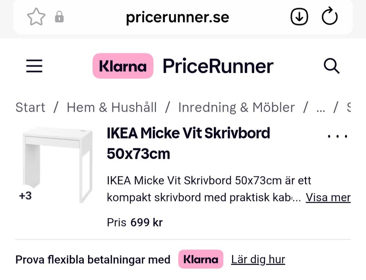Open the Hem & Hushåll breadcrumb
Screen dimensions: 366x280
pos(112,107)
